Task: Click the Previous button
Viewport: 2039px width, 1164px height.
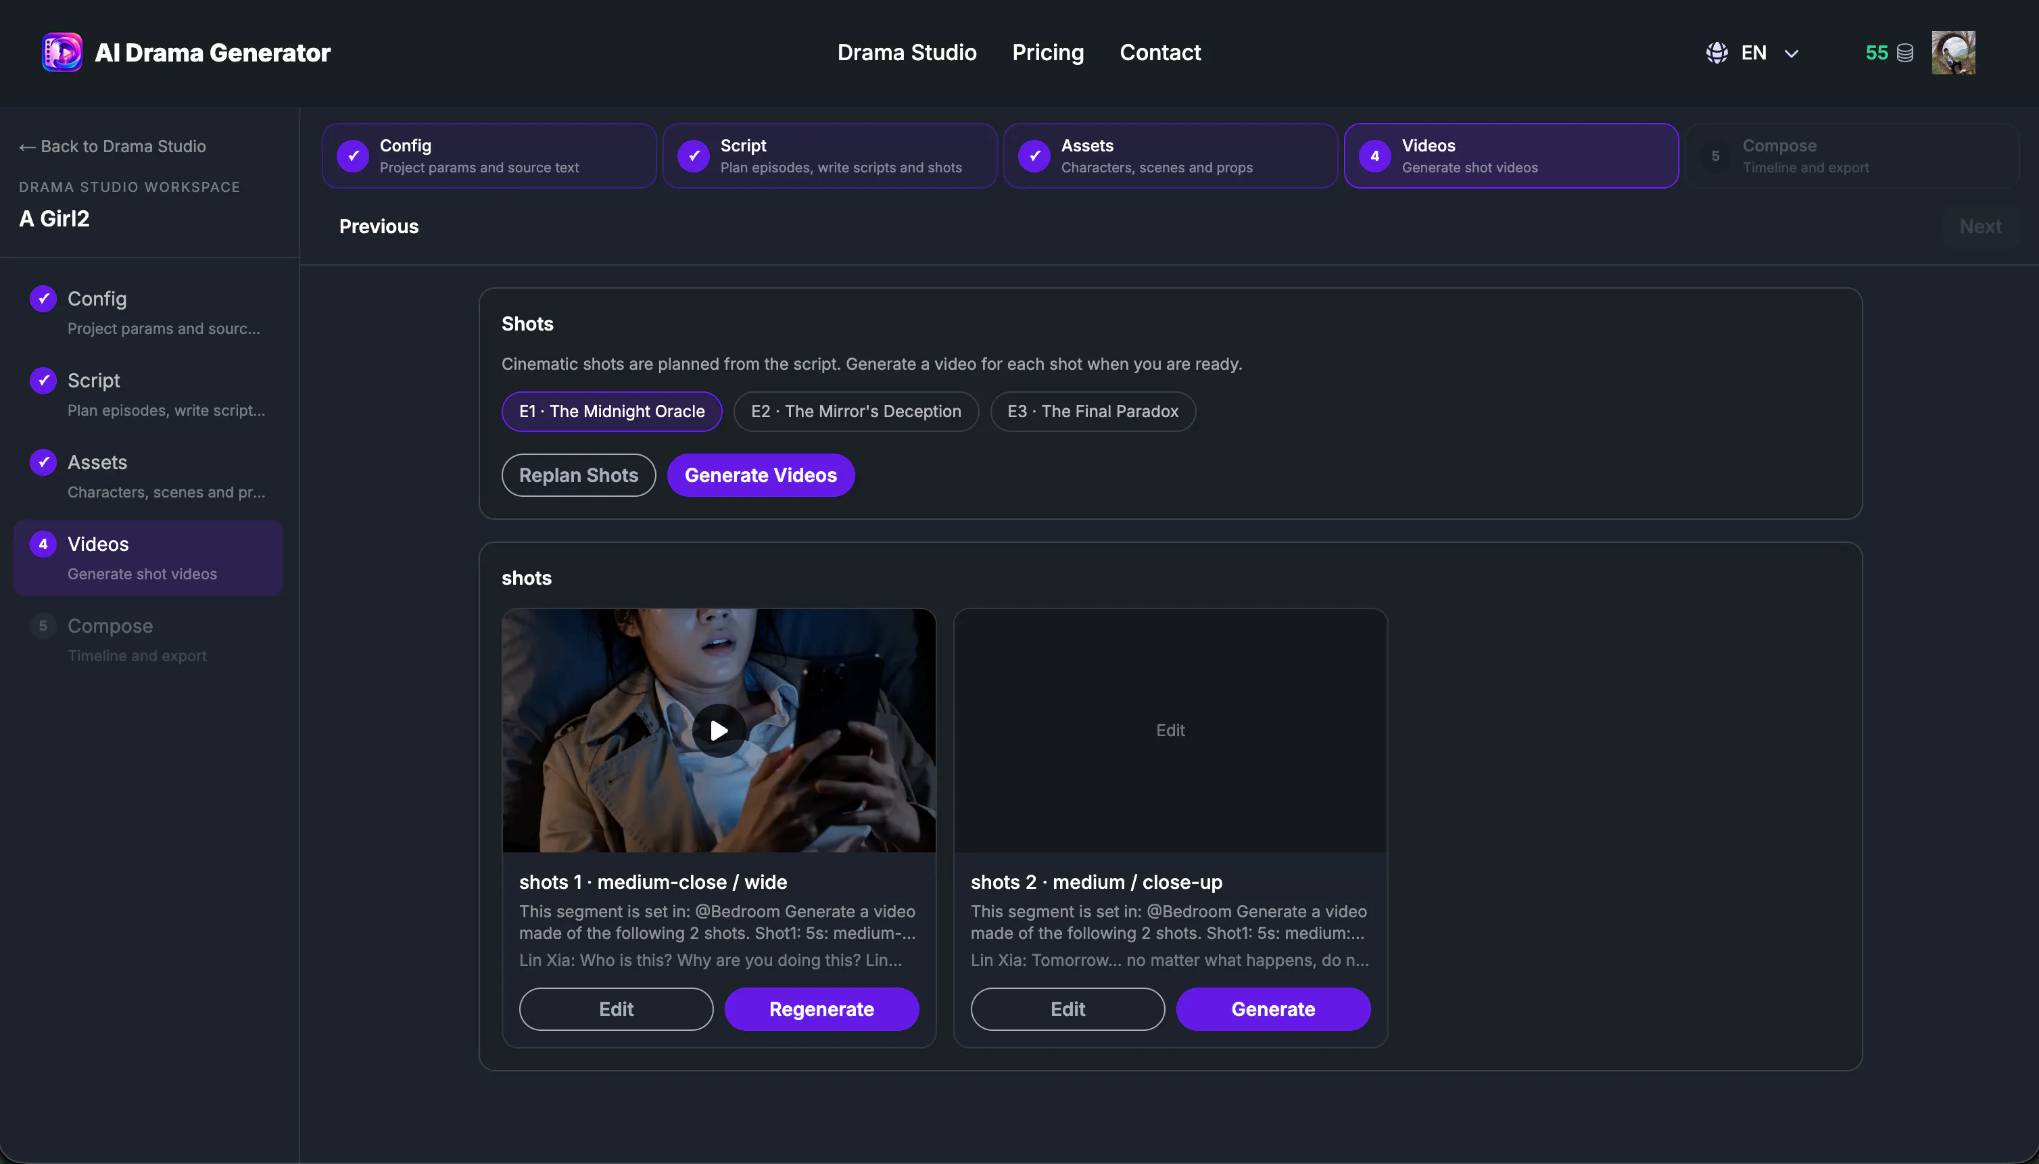Action: coord(379,226)
